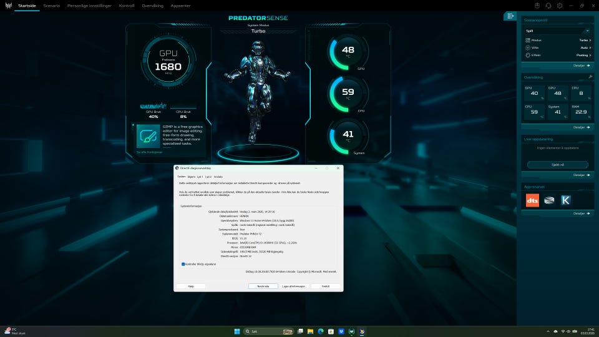Select System tab in DirectX dialog
Viewport: 599px width, 337px height.
tap(181, 177)
